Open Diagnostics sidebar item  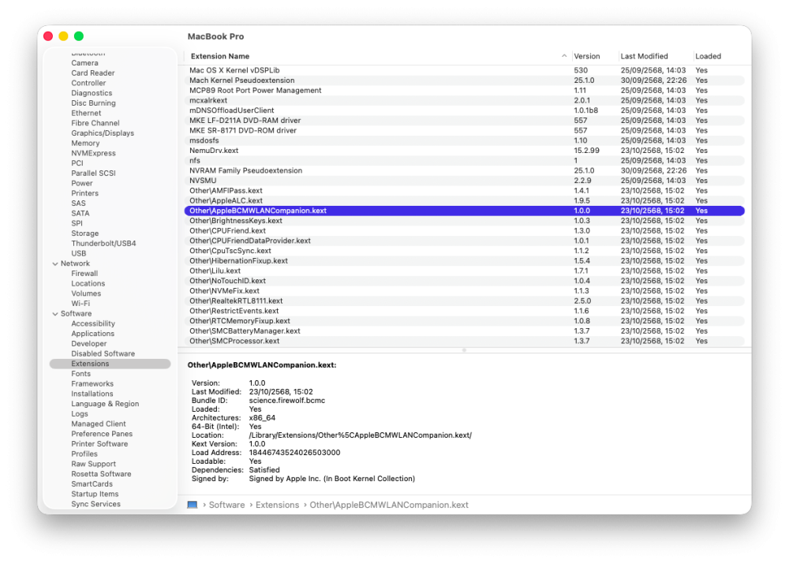(92, 93)
